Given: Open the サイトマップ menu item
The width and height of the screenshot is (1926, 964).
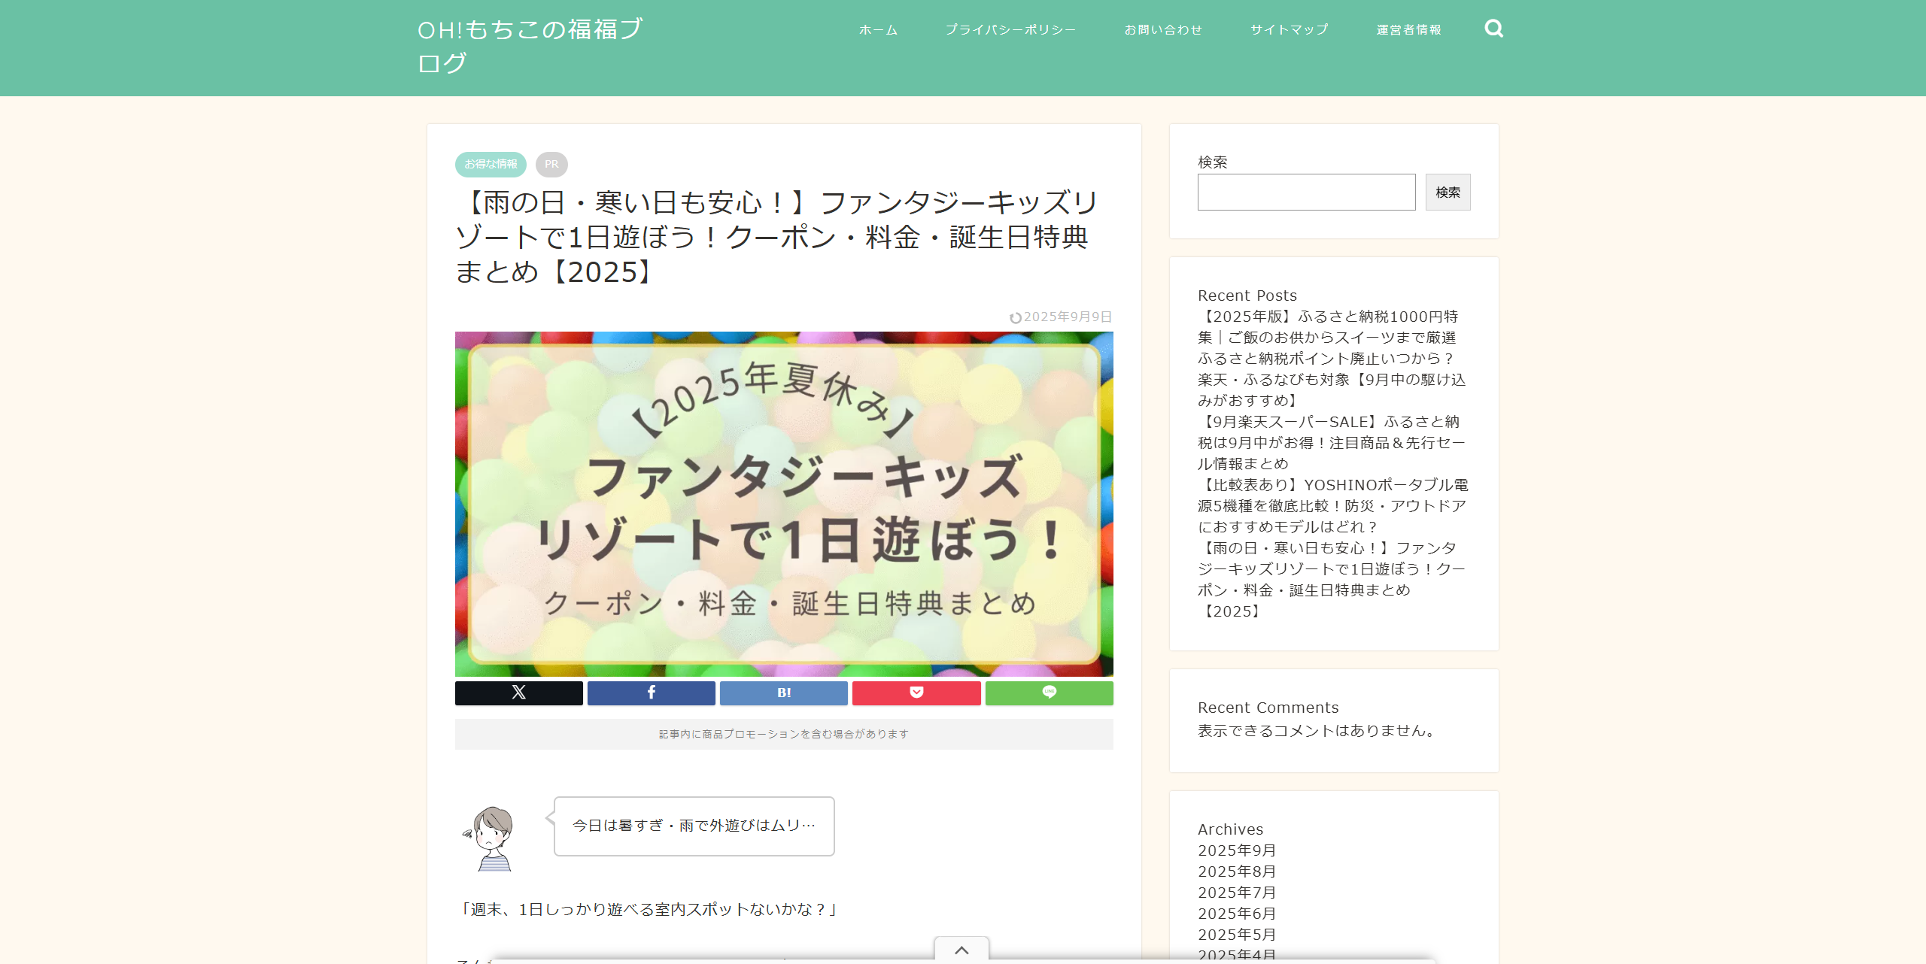Looking at the screenshot, I should [x=1289, y=30].
